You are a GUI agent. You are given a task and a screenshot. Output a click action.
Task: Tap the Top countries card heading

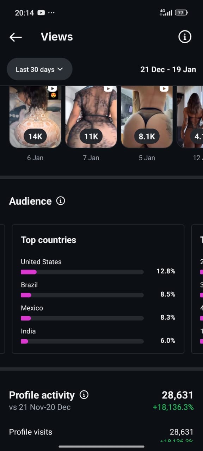pos(49,240)
